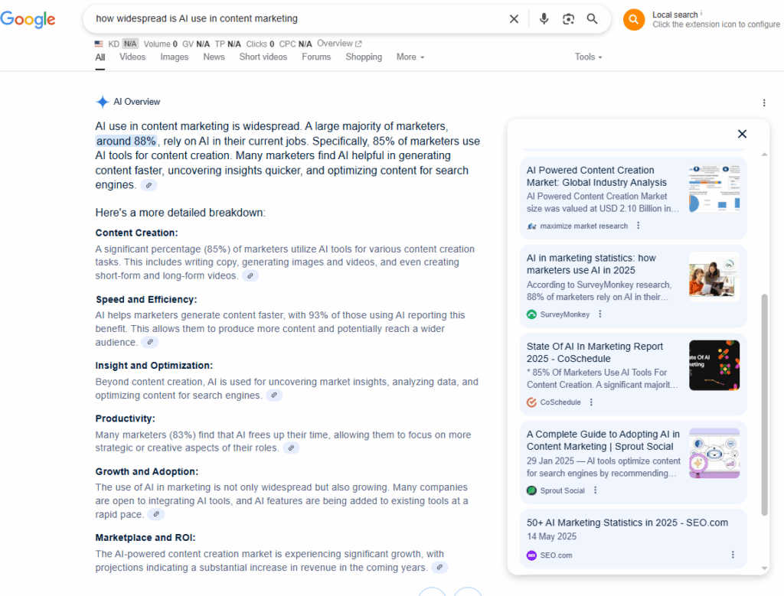Click link icon after Insight and Optimization paragraph
This screenshot has height=596, width=784.
(273, 396)
